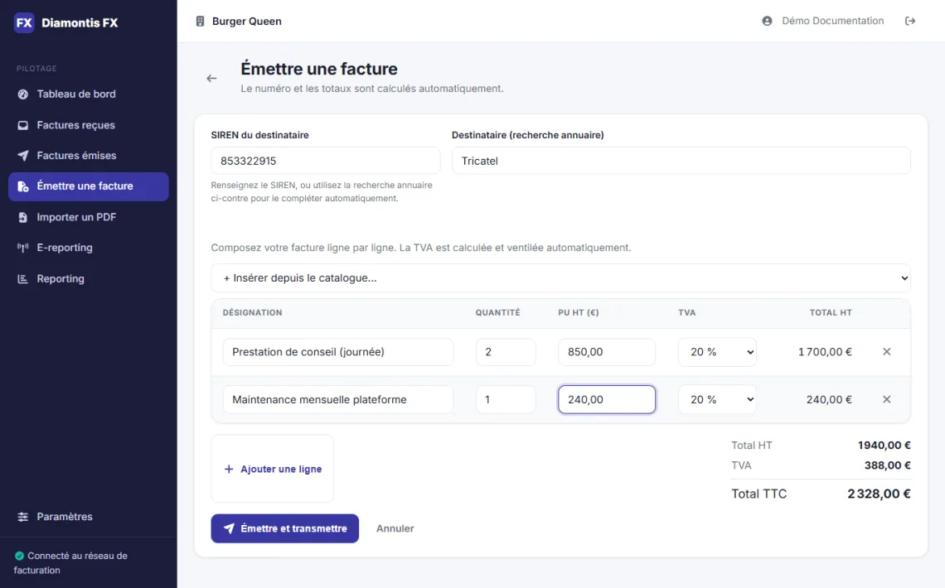
Task: Click the TOTAL HT column header
Action: (831, 312)
